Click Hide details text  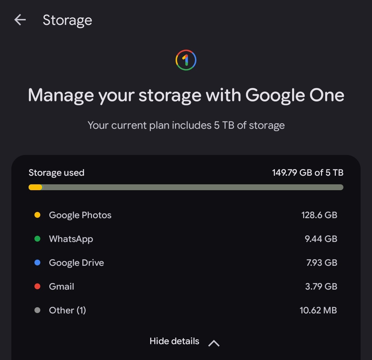click(x=174, y=341)
